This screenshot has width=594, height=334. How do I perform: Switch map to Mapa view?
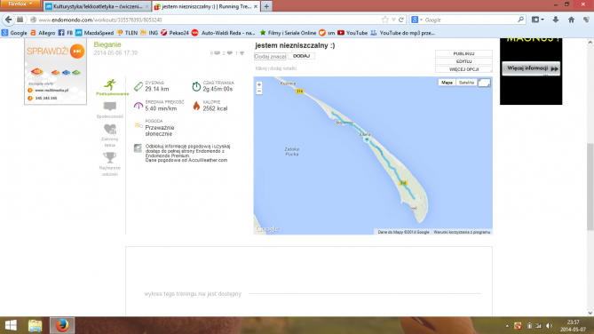click(447, 83)
